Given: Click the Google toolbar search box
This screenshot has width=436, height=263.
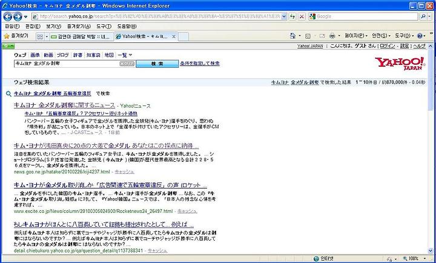Looking at the screenshot, I should tap(363, 16).
